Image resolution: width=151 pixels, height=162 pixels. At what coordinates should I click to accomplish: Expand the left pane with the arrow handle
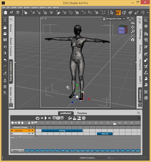15,62
